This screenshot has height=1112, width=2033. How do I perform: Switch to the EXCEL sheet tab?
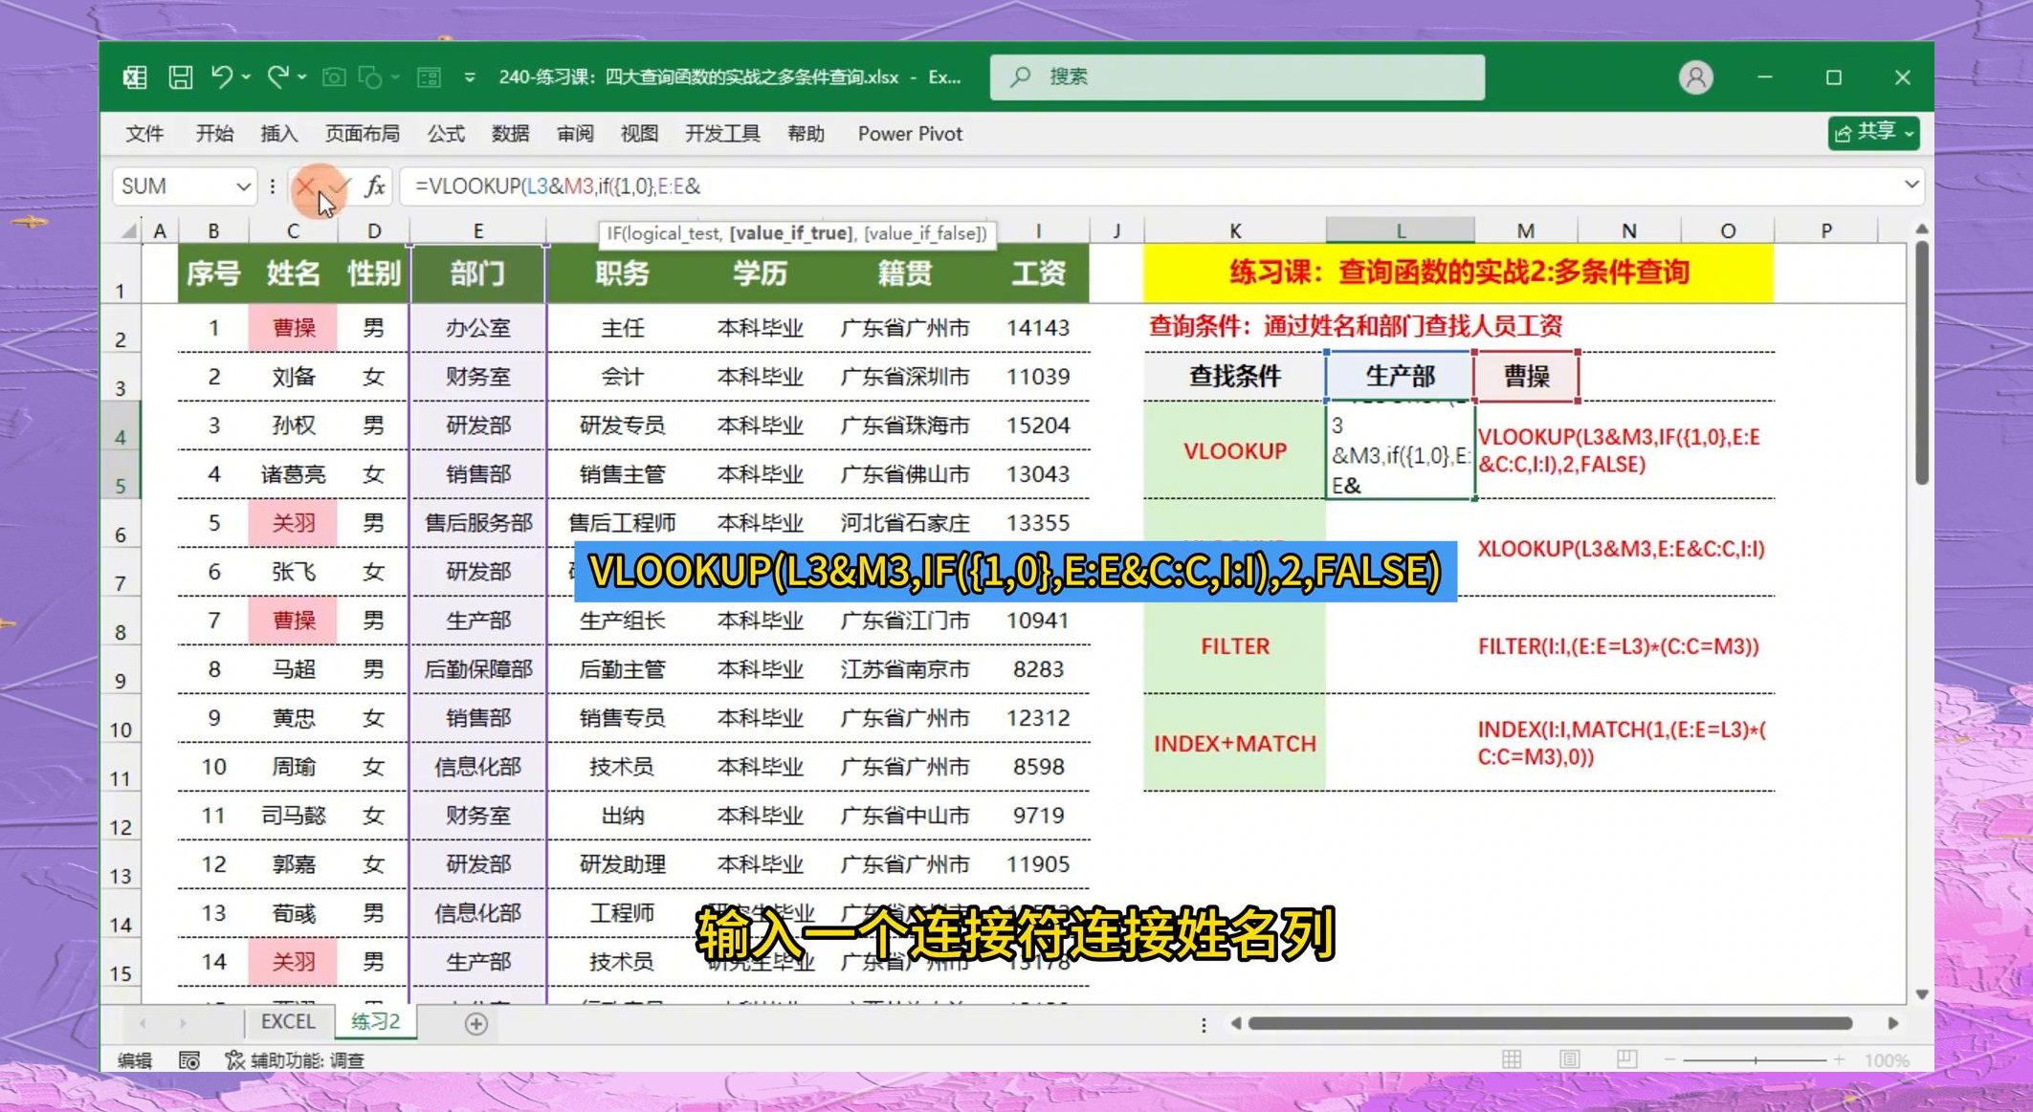tap(288, 1022)
